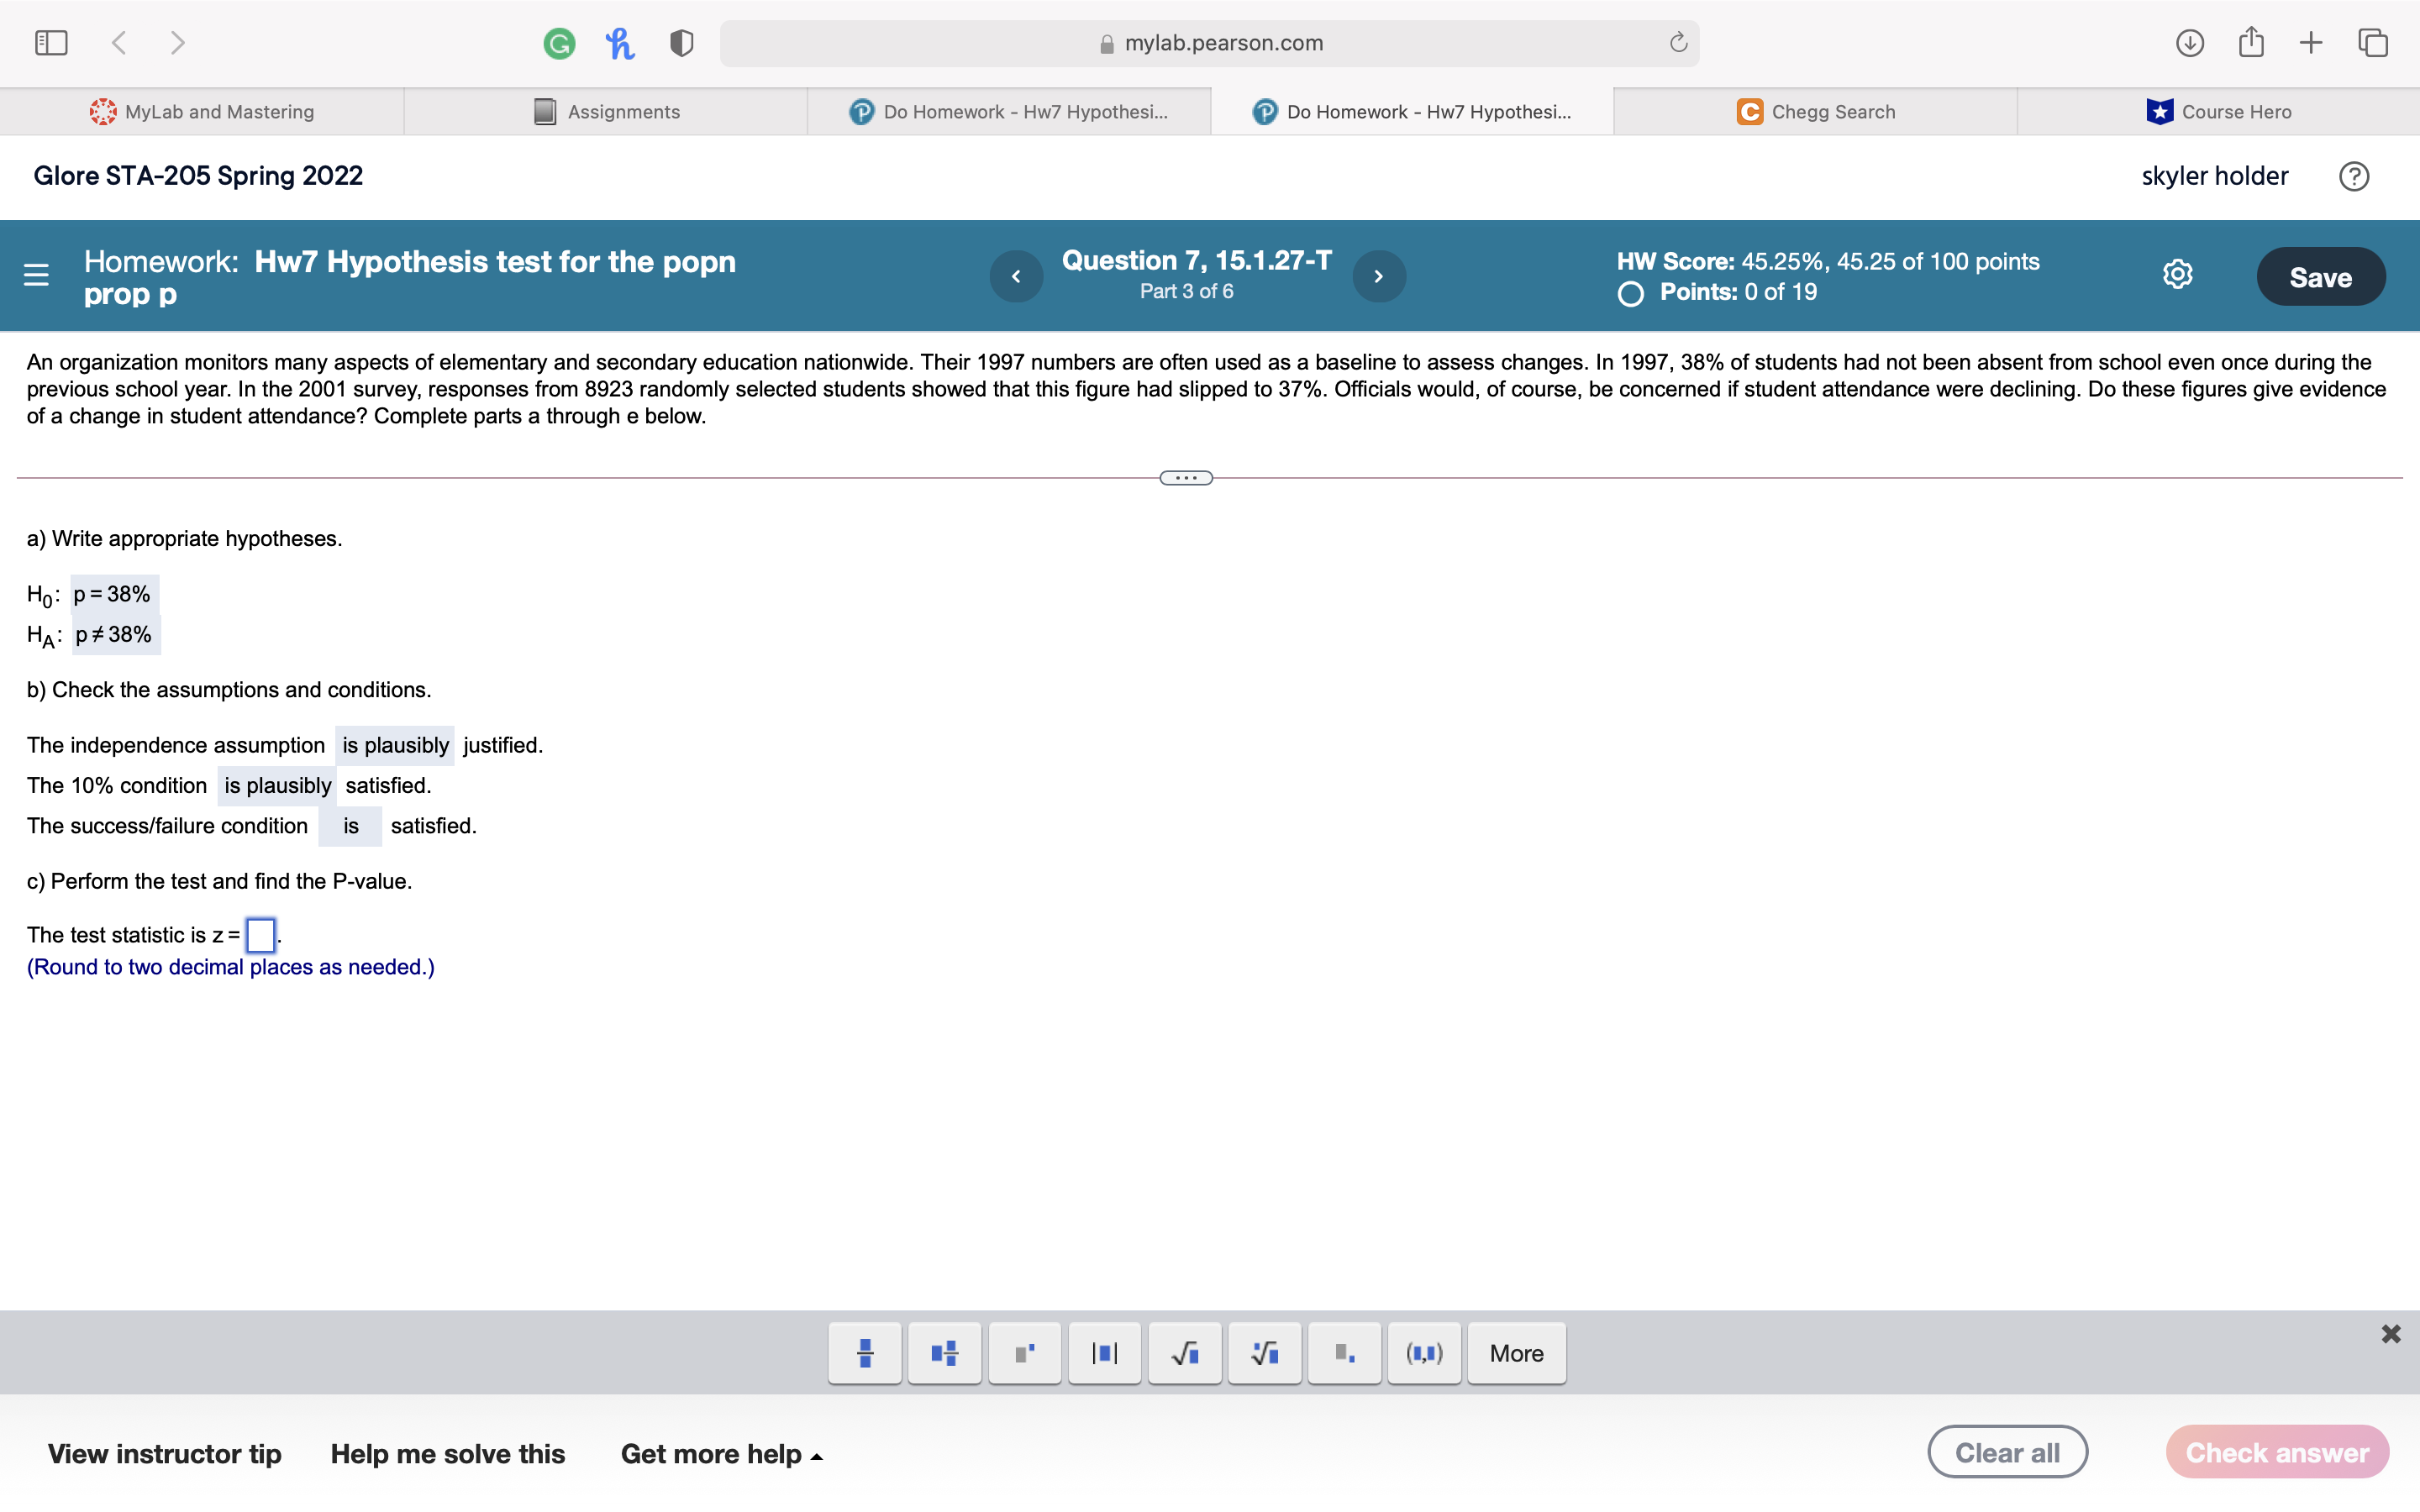The width and height of the screenshot is (2420, 1512).
Task: Change the 'is plausibly' answer for independence assumption
Action: (395, 745)
